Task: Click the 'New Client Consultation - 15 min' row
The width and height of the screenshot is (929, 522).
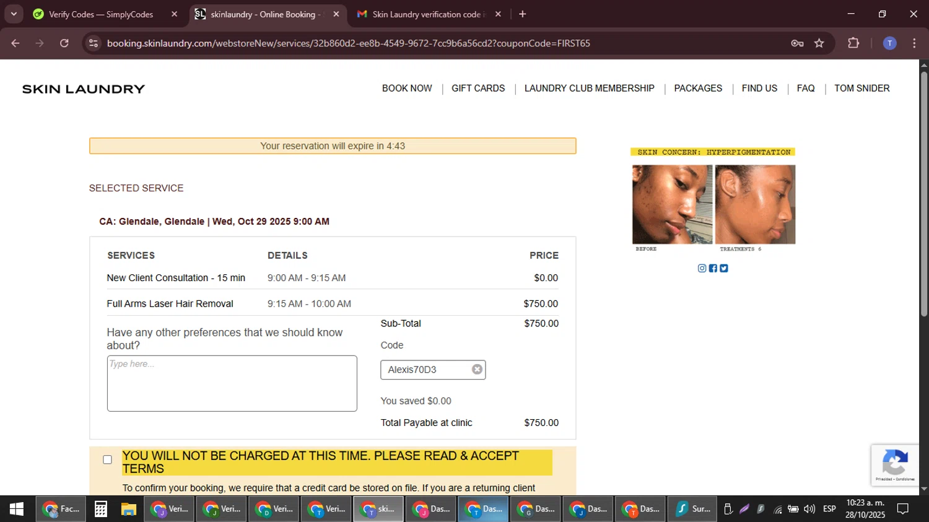Action: 333,278
